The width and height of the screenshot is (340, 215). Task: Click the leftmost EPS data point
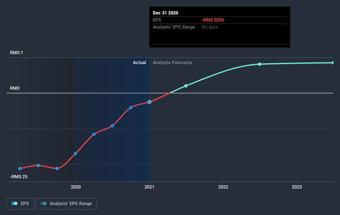pos(20,168)
